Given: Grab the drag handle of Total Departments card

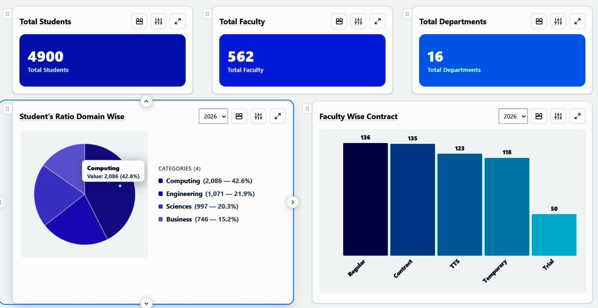Looking at the screenshot, I should [x=407, y=14].
